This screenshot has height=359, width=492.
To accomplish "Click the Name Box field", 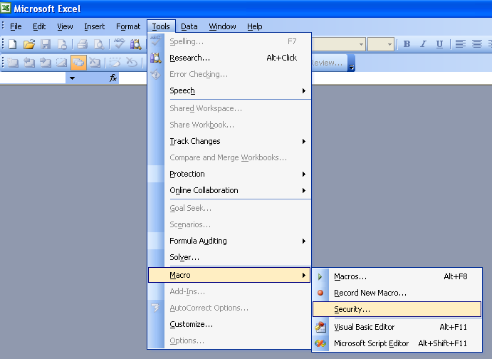I will coord(33,78).
